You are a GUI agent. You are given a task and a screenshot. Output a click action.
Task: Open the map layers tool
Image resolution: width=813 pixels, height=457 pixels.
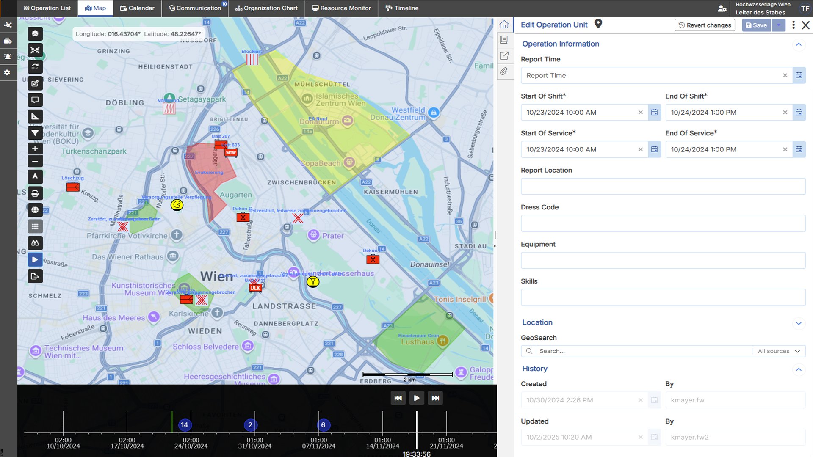pos(35,33)
